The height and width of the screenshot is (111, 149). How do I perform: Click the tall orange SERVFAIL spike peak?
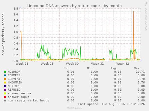pos(133,11)
